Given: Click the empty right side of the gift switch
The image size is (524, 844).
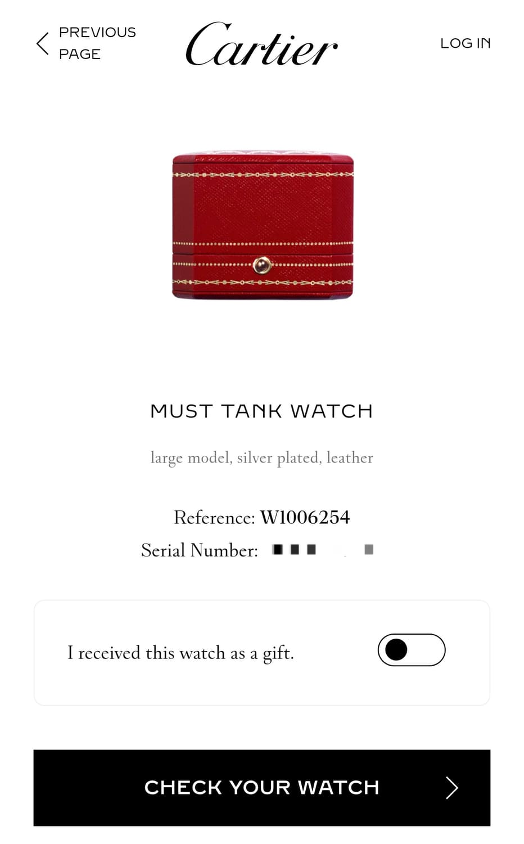Looking at the screenshot, I should tap(427, 650).
